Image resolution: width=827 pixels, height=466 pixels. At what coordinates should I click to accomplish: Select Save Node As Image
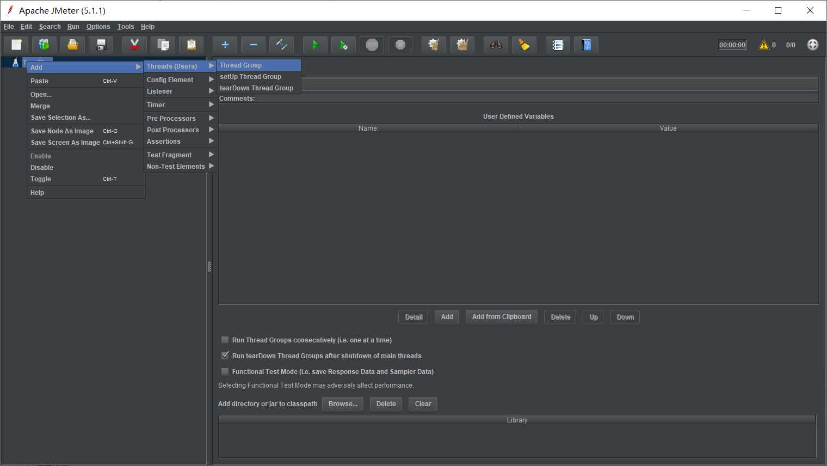pyautogui.click(x=85, y=131)
